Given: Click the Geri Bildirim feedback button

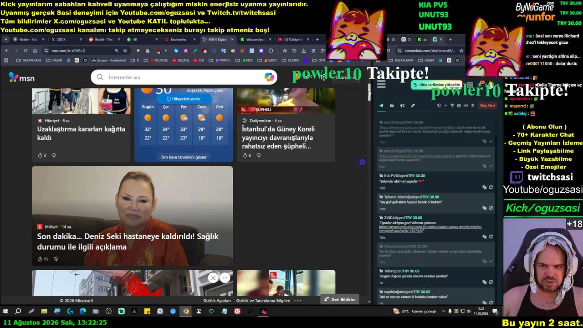Looking at the screenshot, I should pyautogui.click(x=340, y=300).
